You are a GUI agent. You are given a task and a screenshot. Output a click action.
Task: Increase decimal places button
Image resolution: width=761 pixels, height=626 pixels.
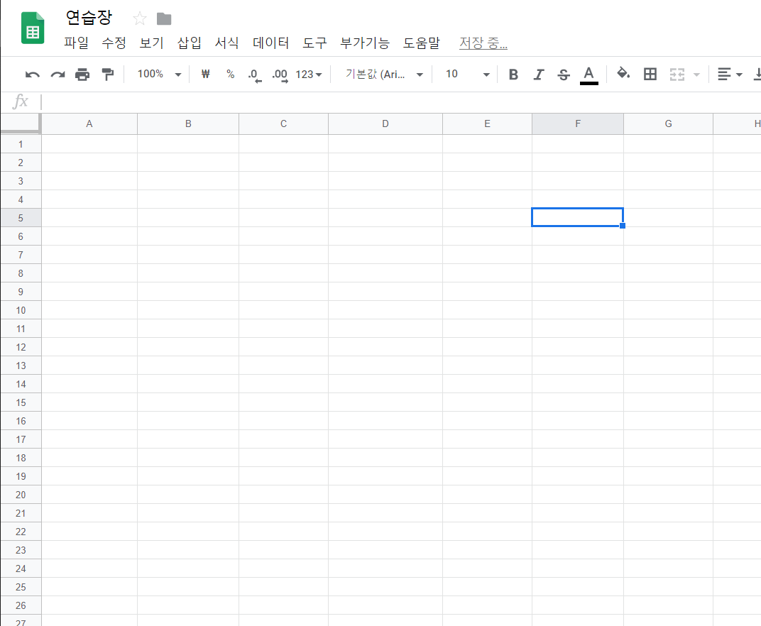pos(280,75)
